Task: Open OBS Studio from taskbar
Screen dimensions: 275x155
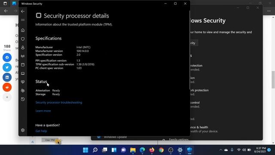Action: click(171, 150)
